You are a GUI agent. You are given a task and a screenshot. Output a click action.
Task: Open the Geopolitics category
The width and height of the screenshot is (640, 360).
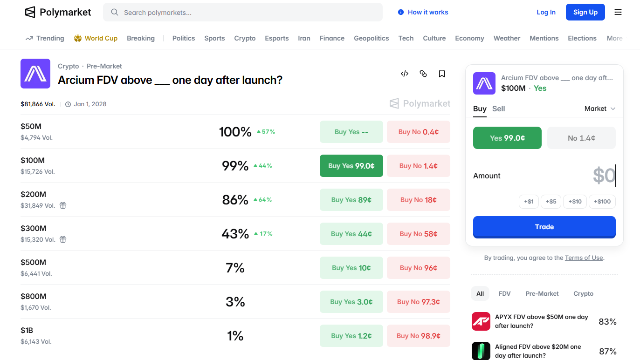tap(372, 38)
